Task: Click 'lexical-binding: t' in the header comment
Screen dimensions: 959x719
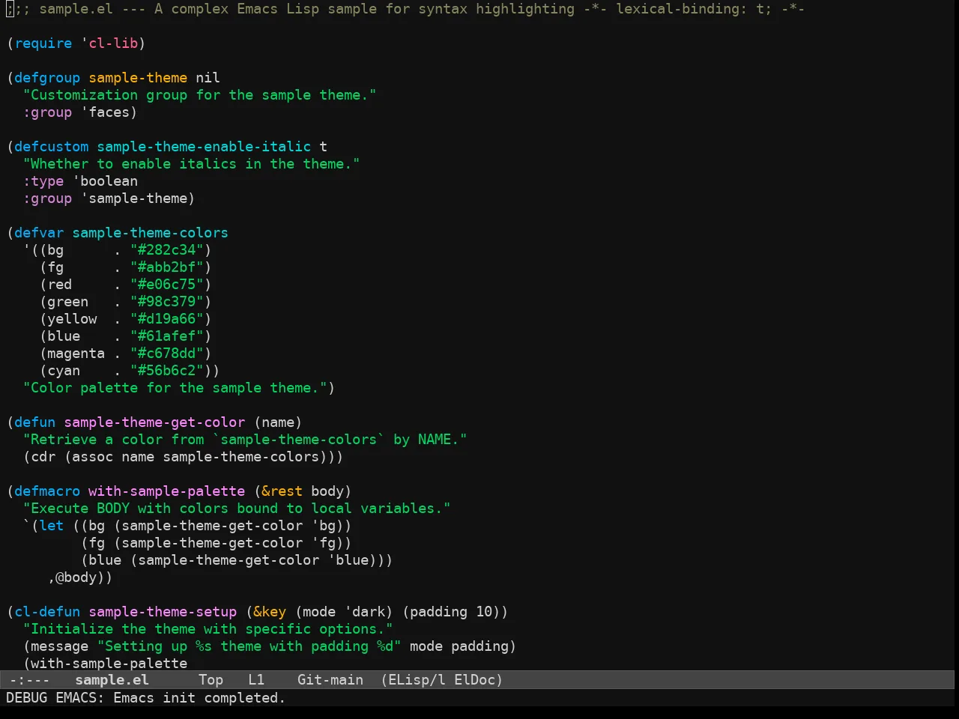Action: 690,9
